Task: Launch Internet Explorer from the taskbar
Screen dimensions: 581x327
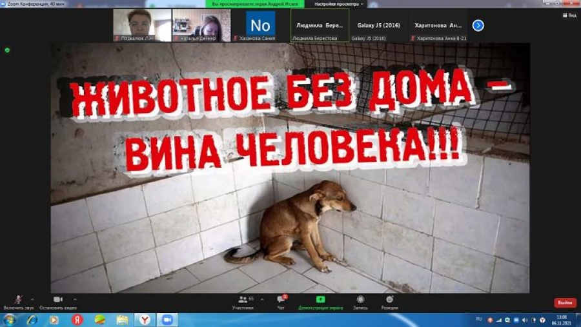Action: point(32,320)
